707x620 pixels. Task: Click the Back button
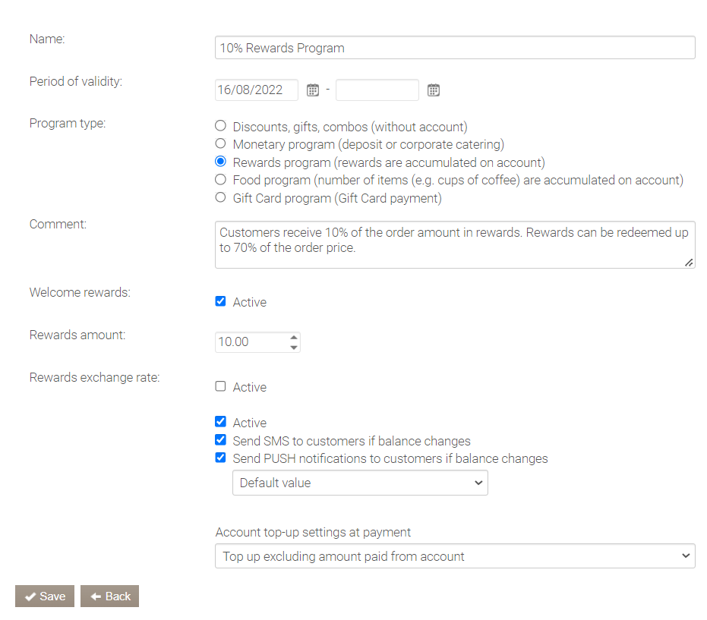[110, 596]
